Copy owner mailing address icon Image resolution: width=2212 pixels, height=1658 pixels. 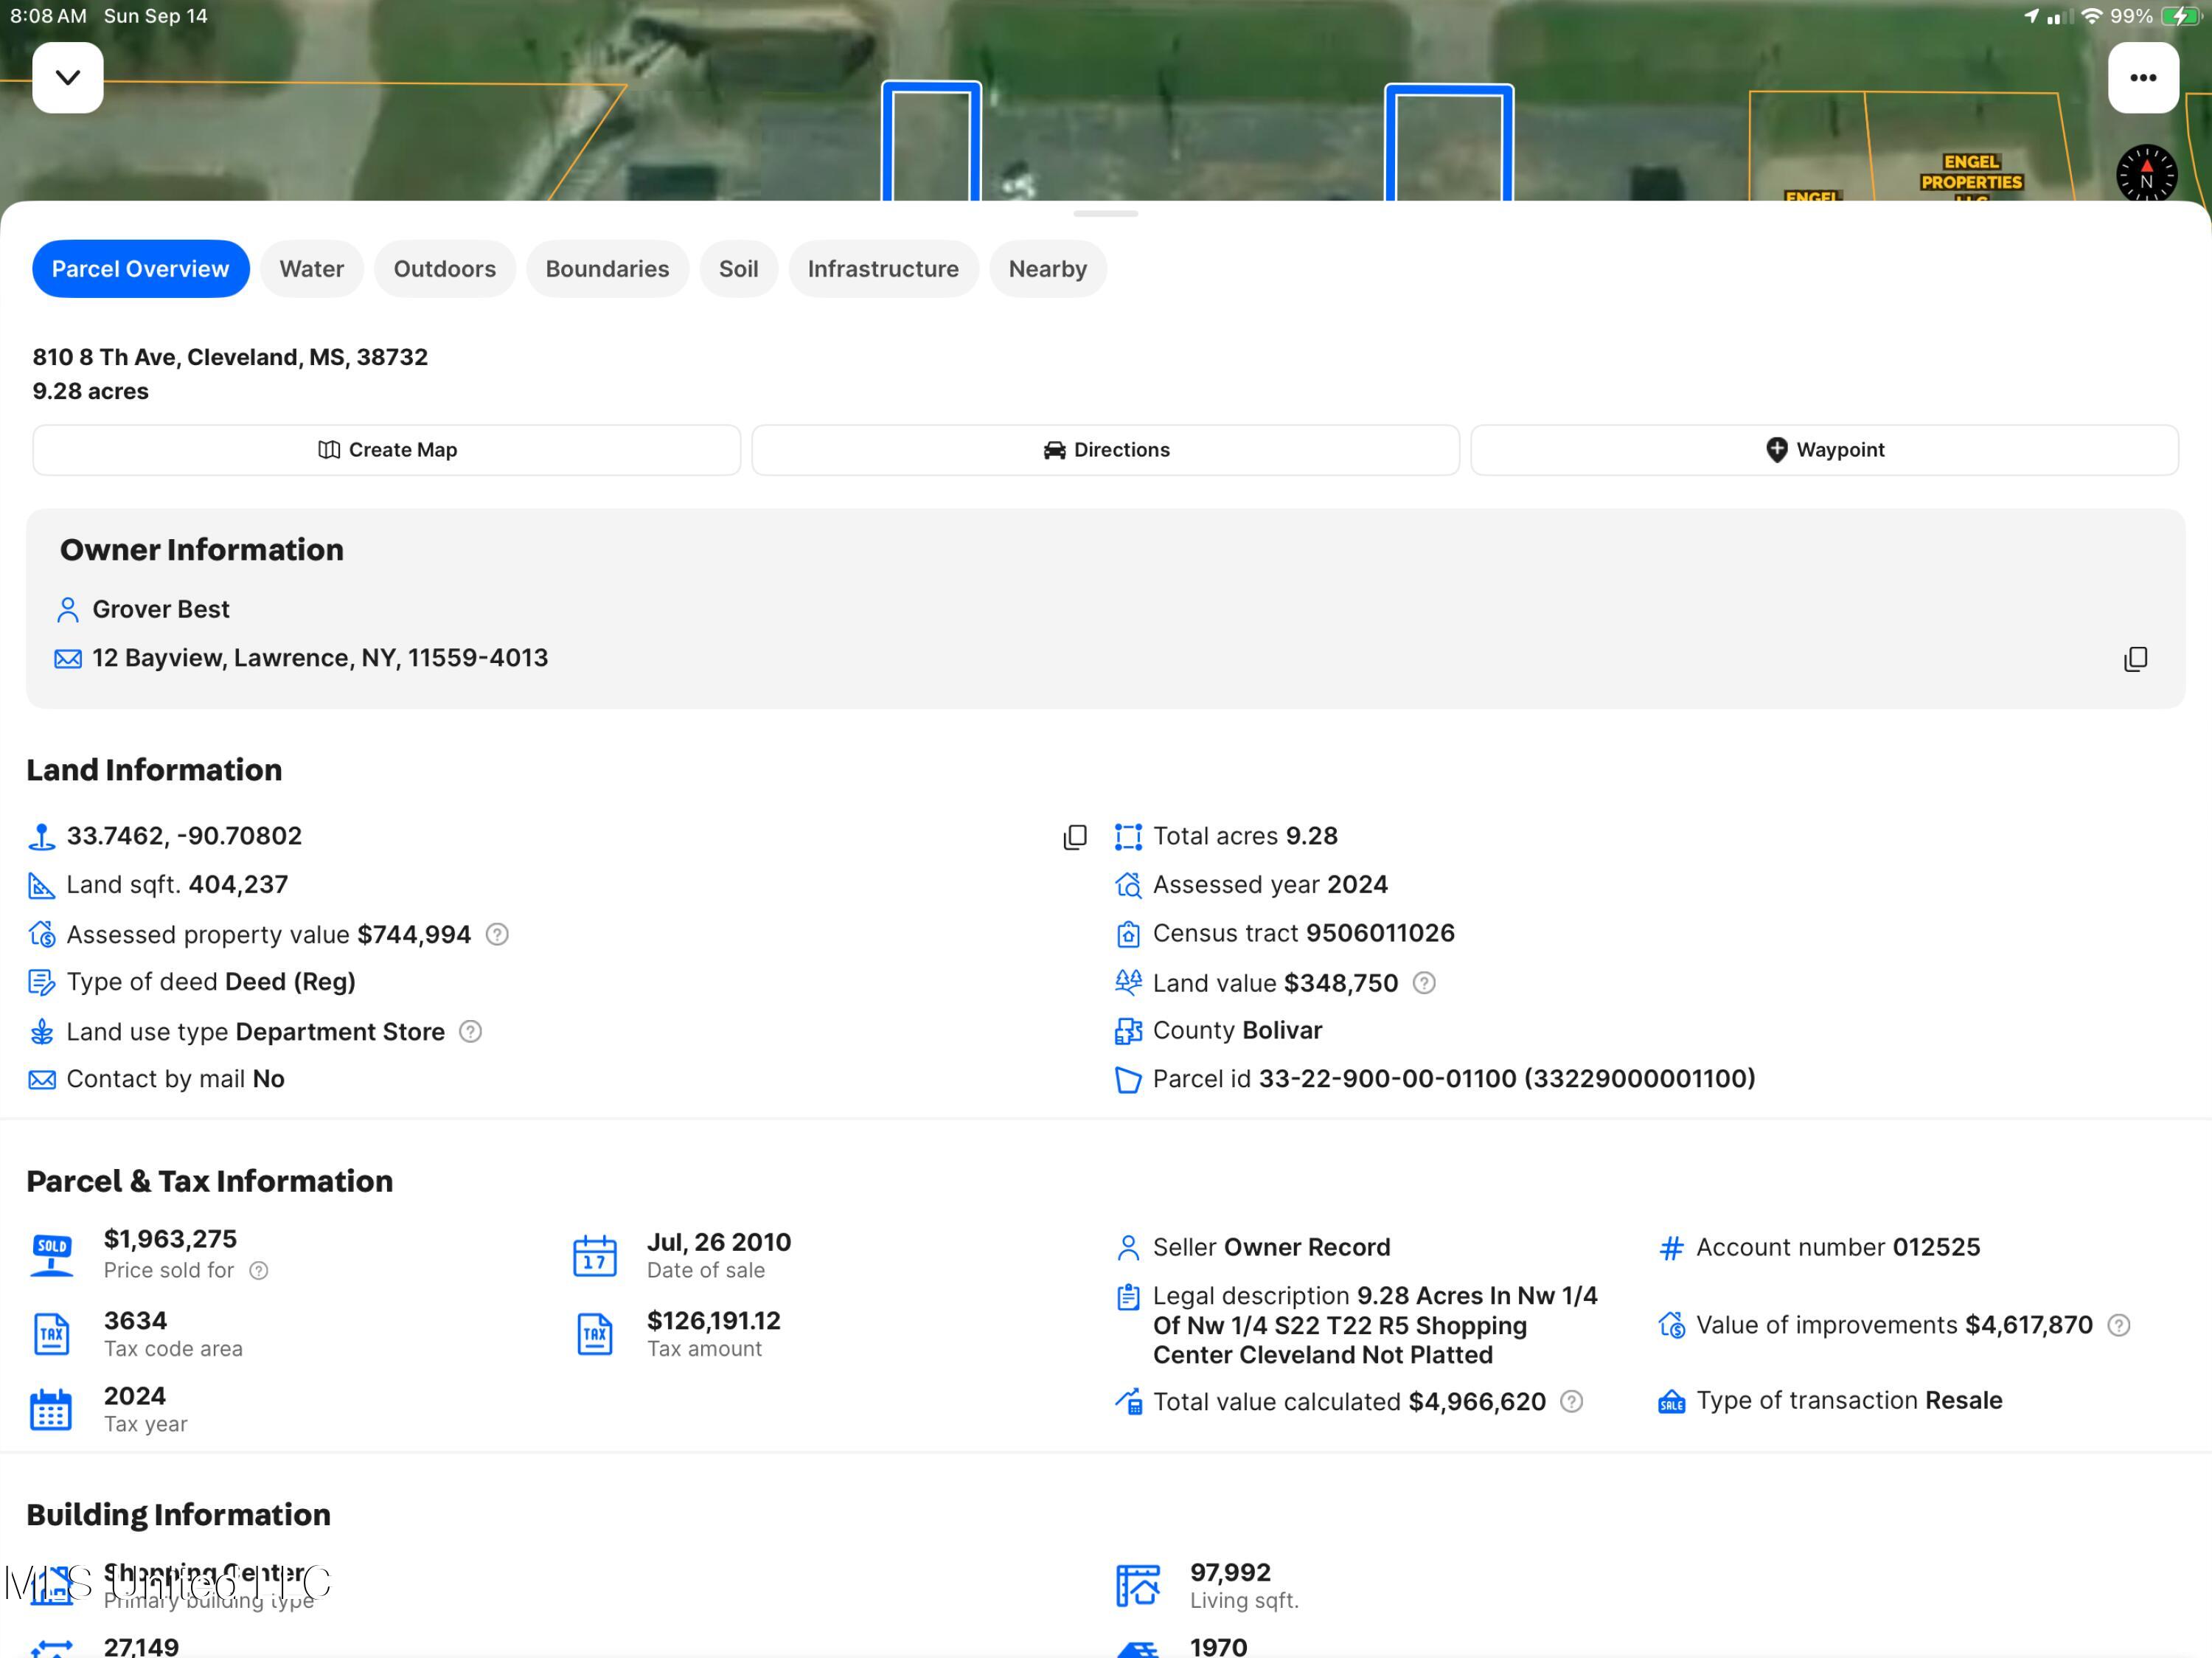(x=2135, y=658)
